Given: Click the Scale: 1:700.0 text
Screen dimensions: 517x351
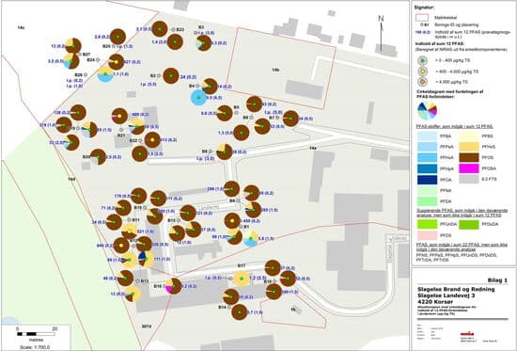Looking at the screenshot, I should (35, 347).
